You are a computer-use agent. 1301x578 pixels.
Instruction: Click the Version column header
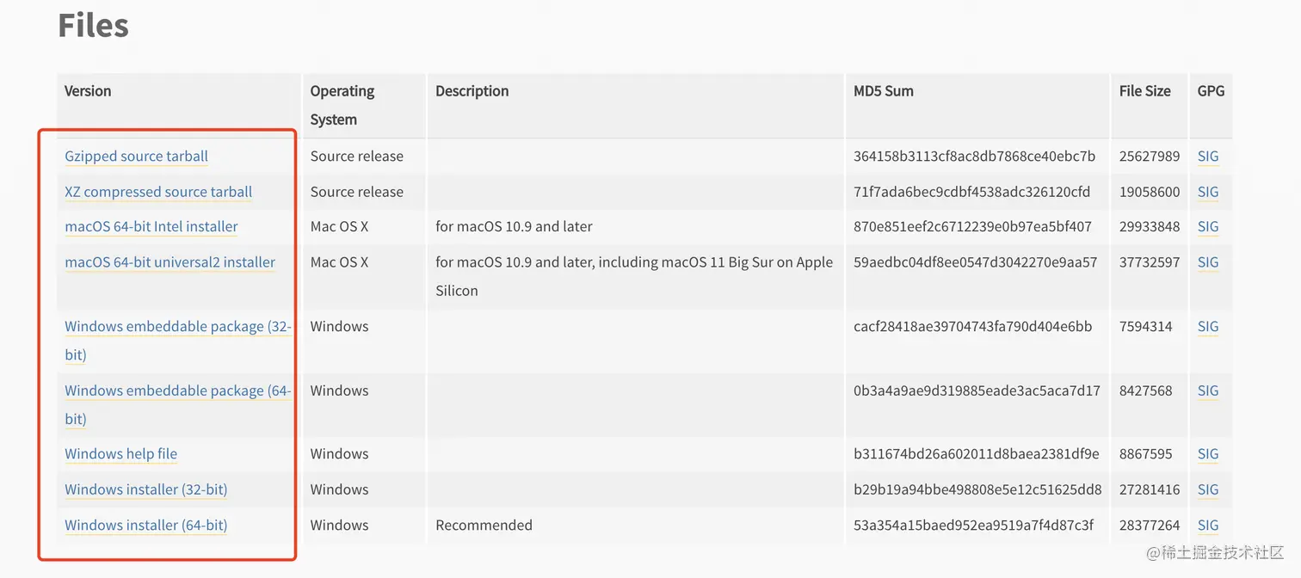tap(88, 91)
